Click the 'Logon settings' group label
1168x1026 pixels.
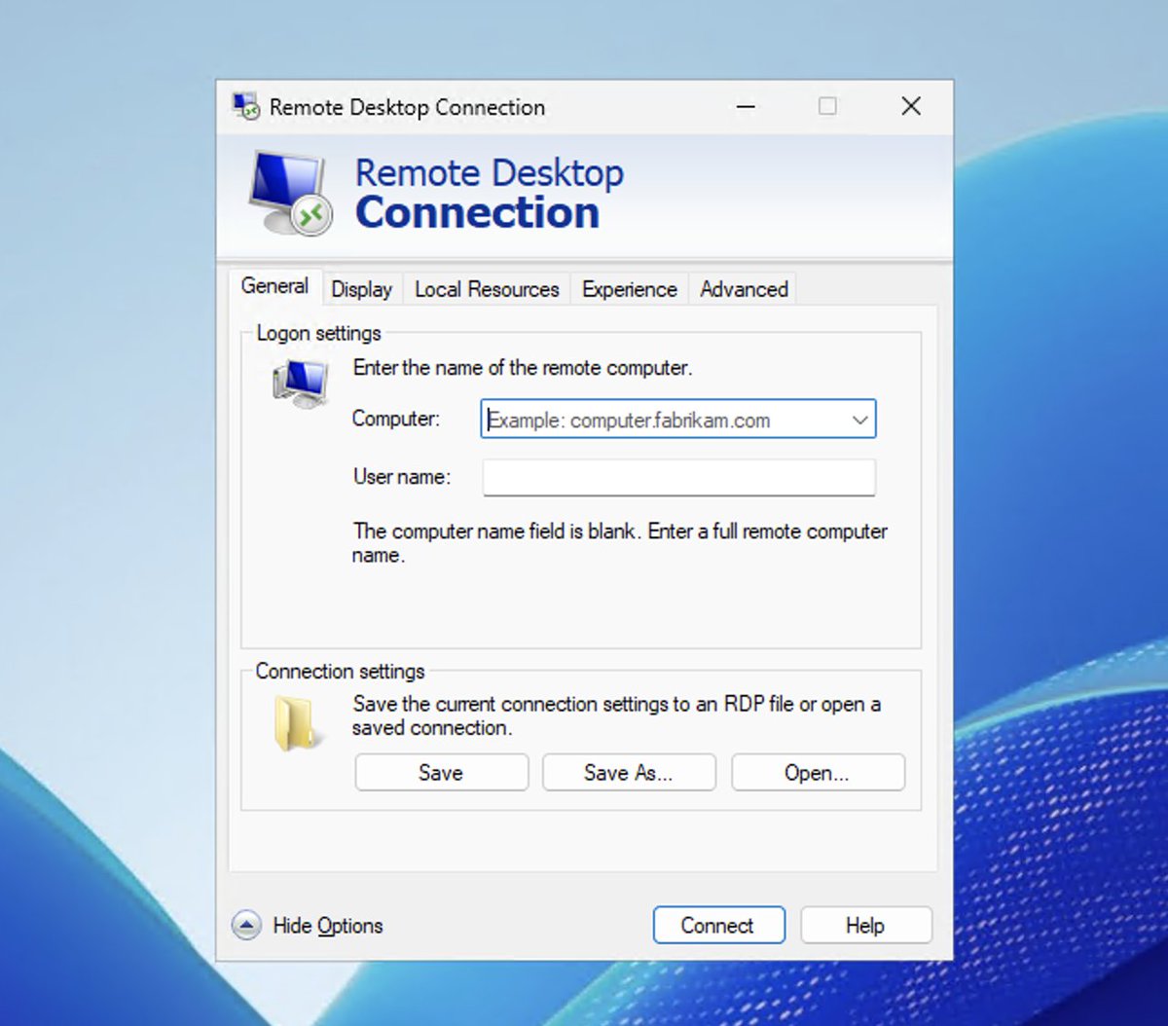point(318,333)
